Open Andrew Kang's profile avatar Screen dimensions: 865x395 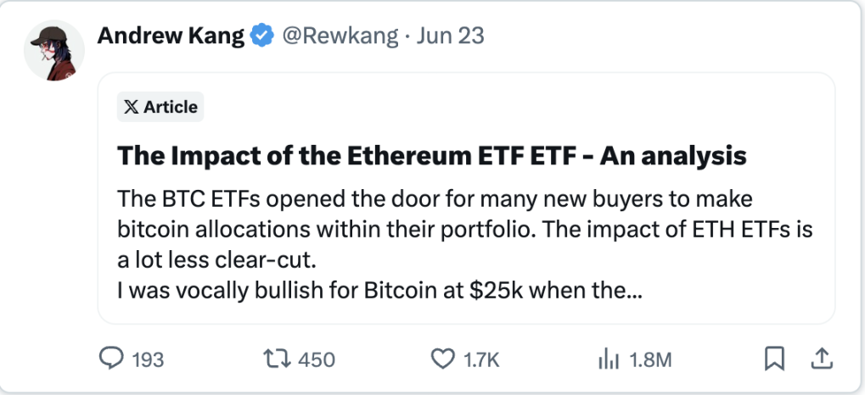coord(54,51)
